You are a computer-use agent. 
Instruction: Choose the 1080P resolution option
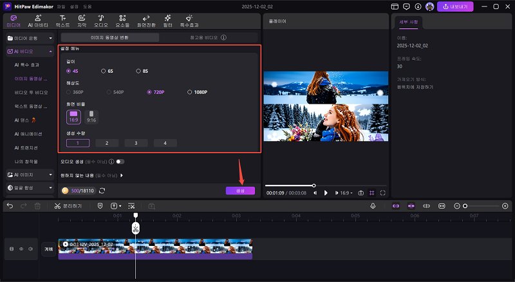click(190, 92)
